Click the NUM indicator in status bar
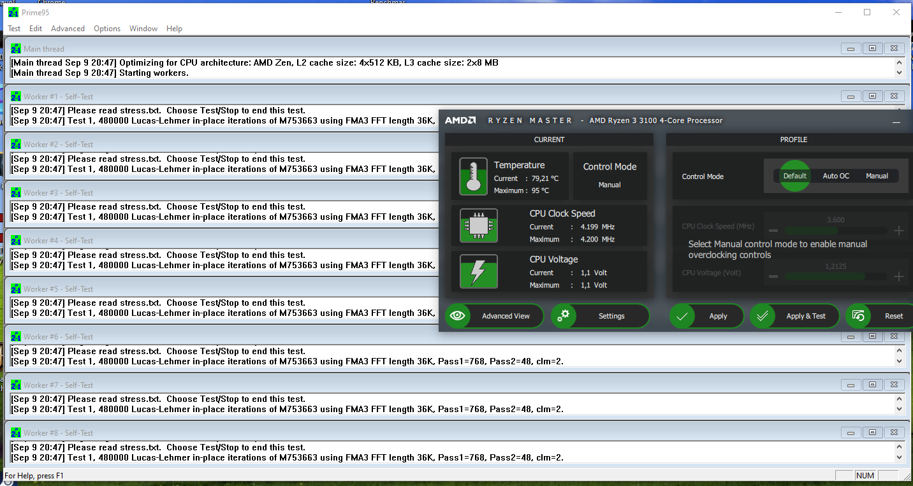Image resolution: width=913 pixels, height=486 pixels. tap(865, 476)
